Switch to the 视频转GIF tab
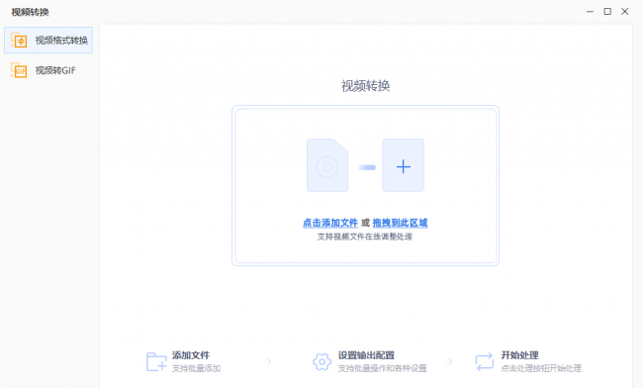 tap(48, 70)
